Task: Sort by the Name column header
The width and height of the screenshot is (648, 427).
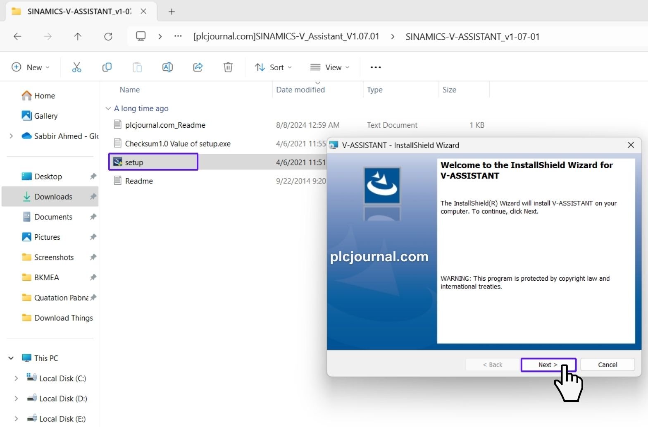Action: (x=130, y=90)
